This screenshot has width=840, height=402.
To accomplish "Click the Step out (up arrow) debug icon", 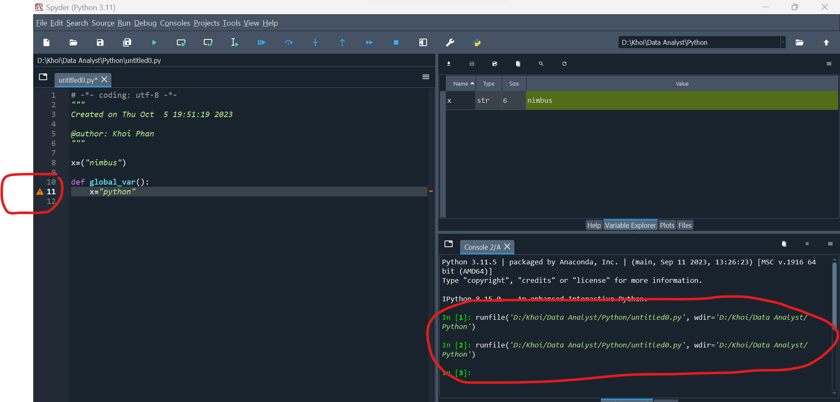I will [342, 42].
